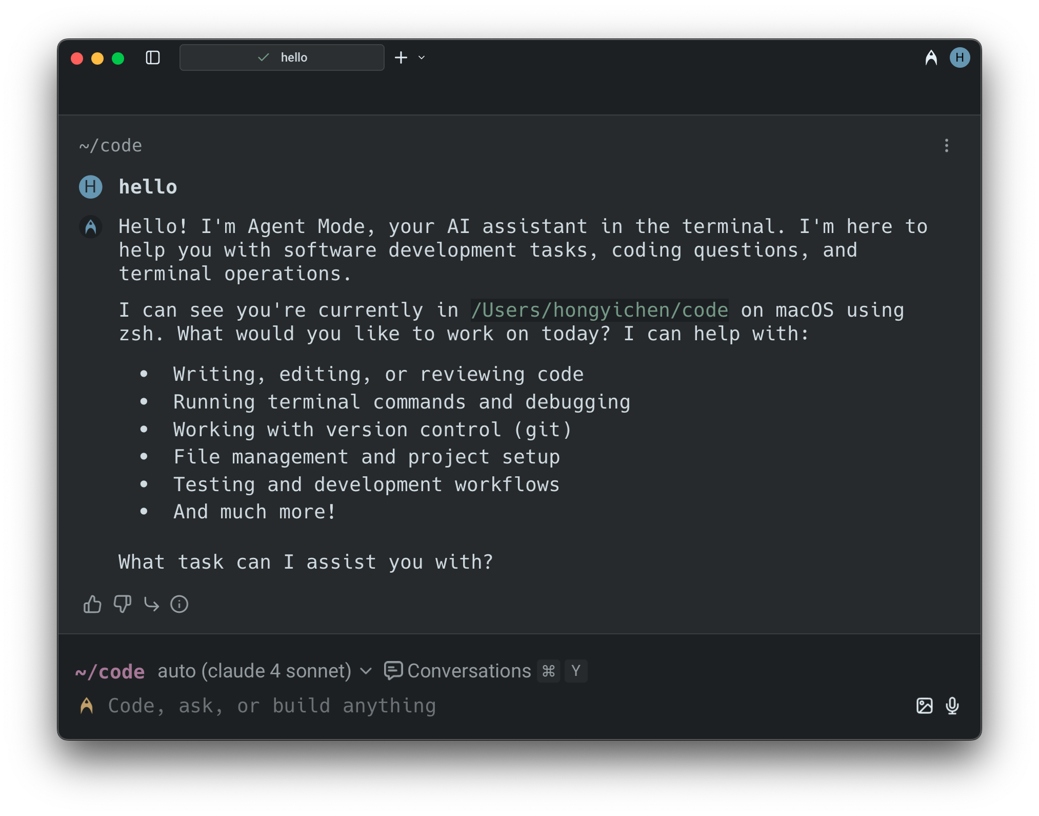Image resolution: width=1039 pixels, height=816 pixels.
Task: Open the response info circle icon
Action: 179,604
